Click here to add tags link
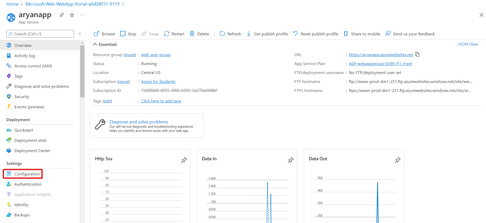The image size is (486, 223). [161, 101]
